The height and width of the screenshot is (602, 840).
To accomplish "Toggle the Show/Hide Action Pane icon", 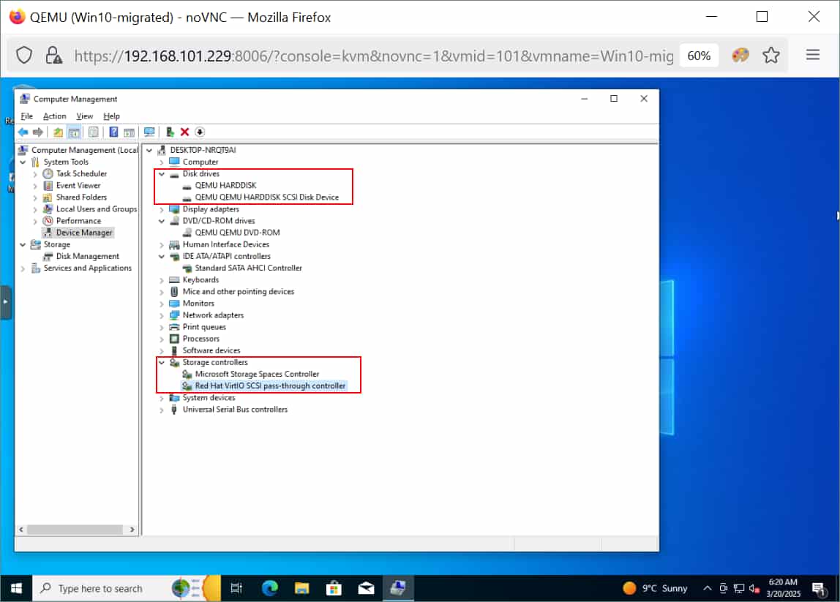I will (129, 132).
